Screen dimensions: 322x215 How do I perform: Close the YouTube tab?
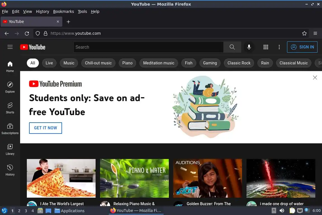pyautogui.click(x=58, y=22)
